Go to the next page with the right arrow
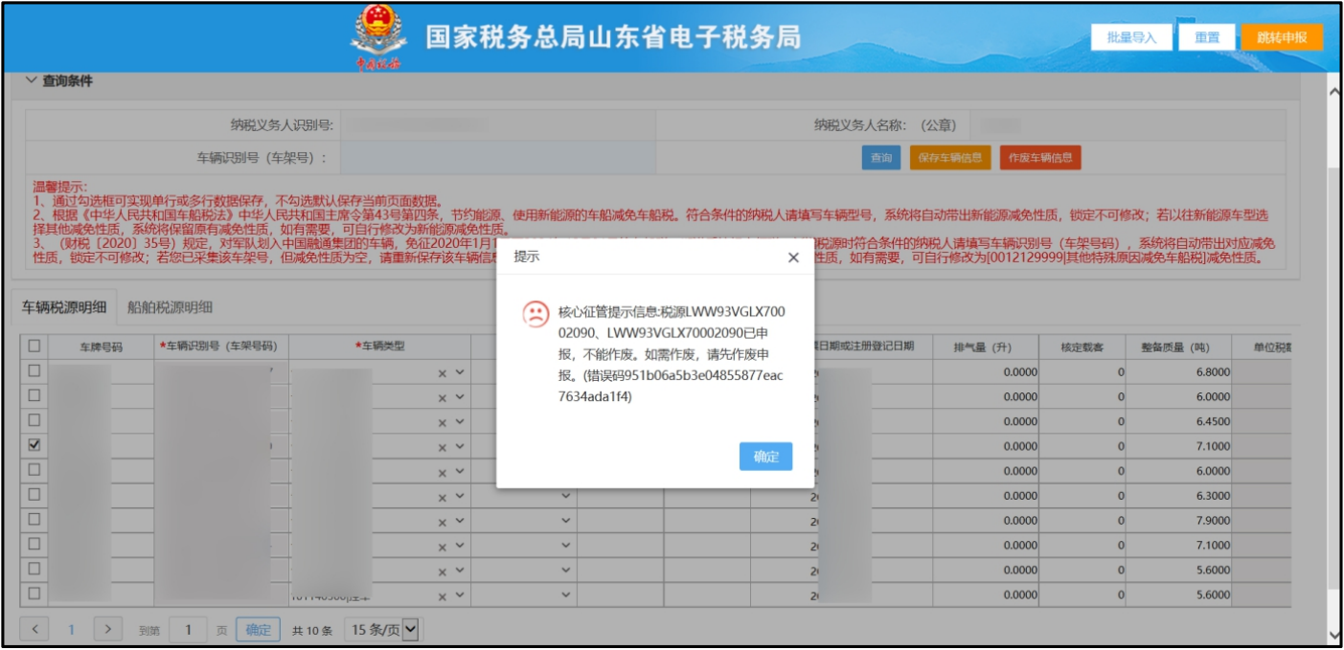 pyautogui.click(x=107, y=629)
